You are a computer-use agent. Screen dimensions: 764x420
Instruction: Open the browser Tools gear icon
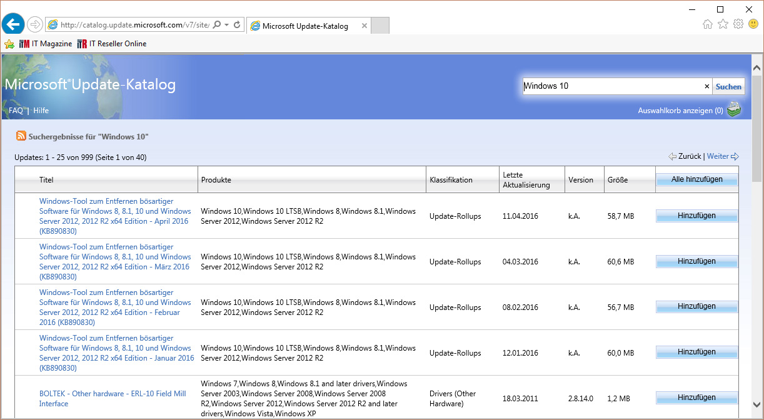coord(738,24)
